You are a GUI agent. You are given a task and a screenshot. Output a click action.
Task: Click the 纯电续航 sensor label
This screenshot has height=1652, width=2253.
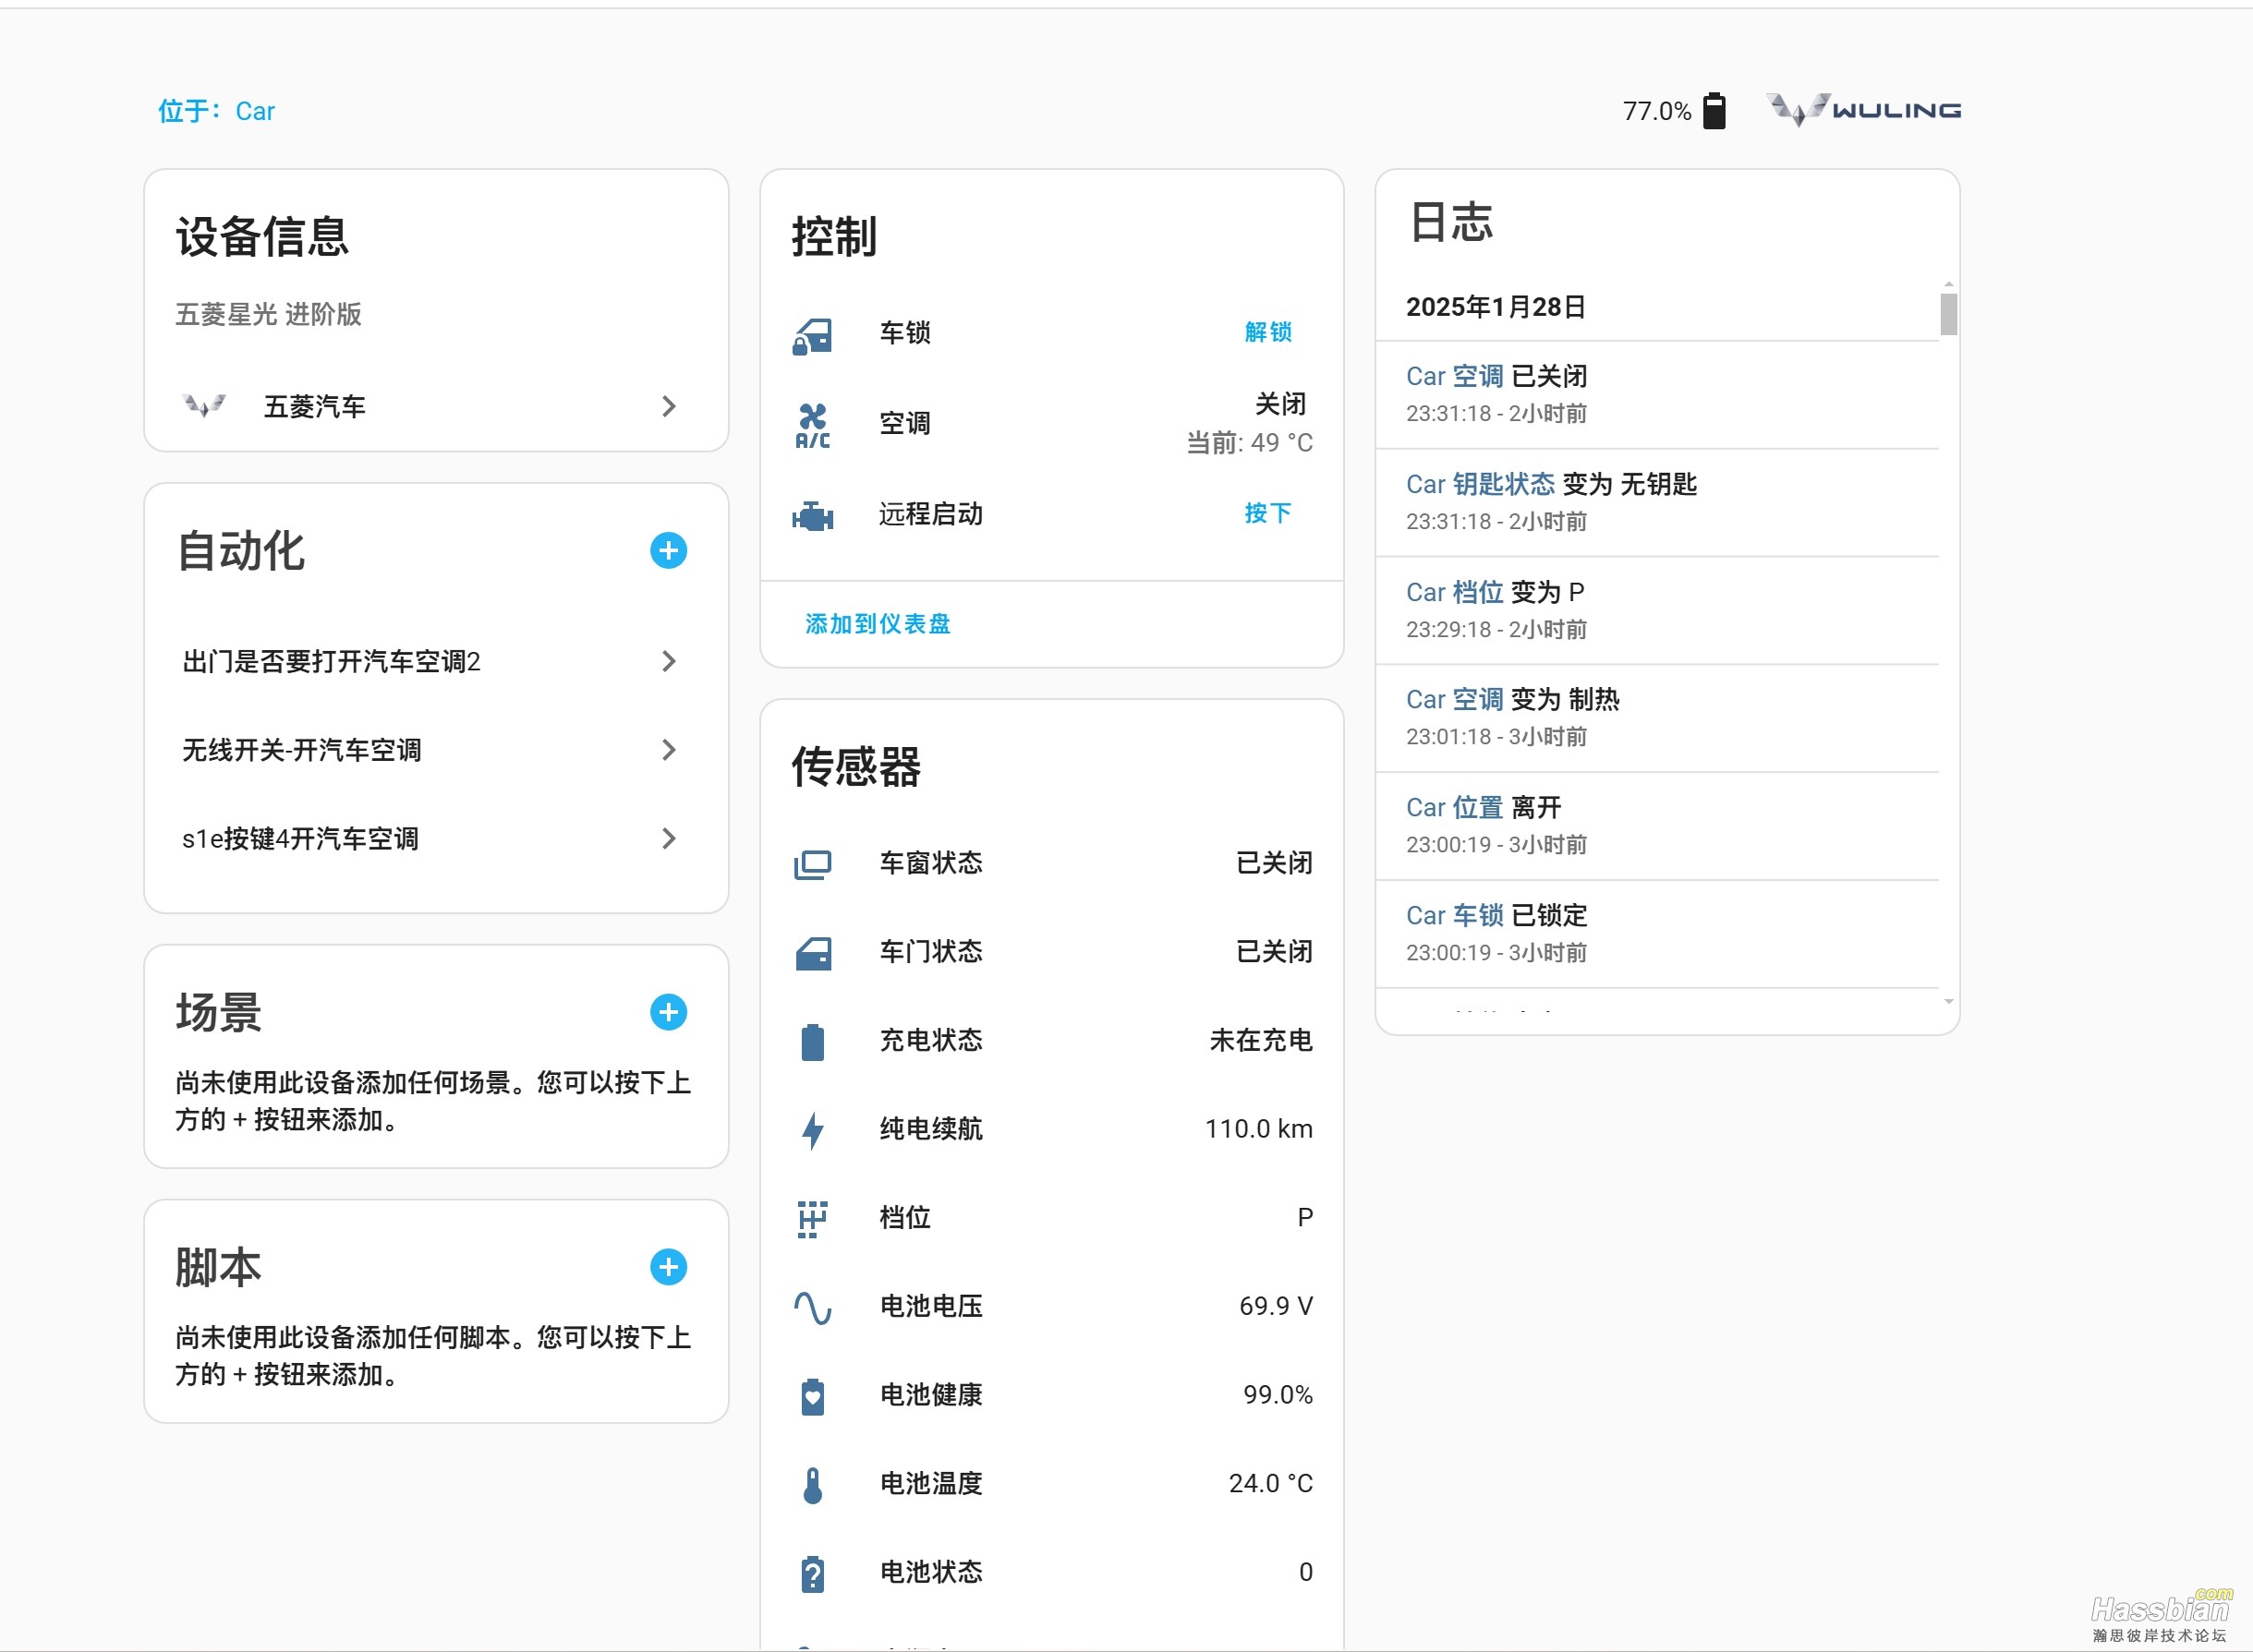point(930,1129)
